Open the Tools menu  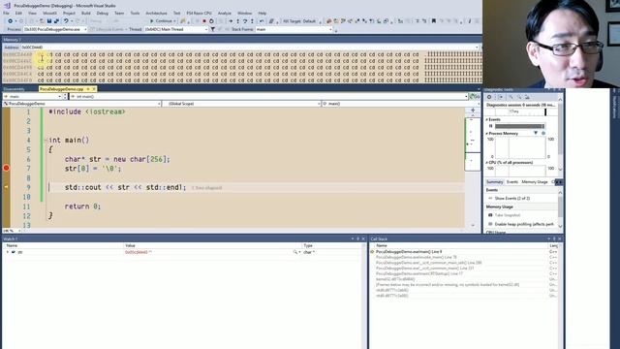pyautogui.click(x=135, y=13)
